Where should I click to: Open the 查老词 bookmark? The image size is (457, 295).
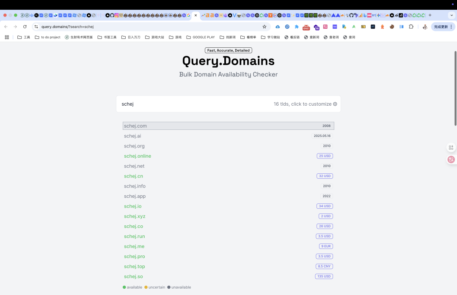tap(331, 37)
